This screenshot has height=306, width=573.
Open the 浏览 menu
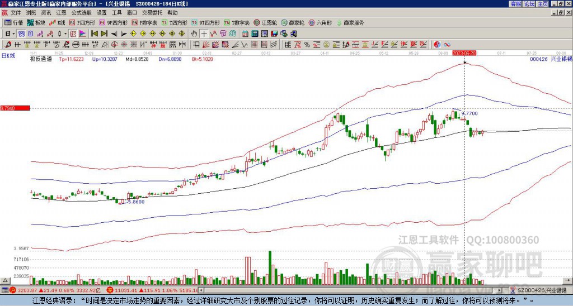coord(31,13)
